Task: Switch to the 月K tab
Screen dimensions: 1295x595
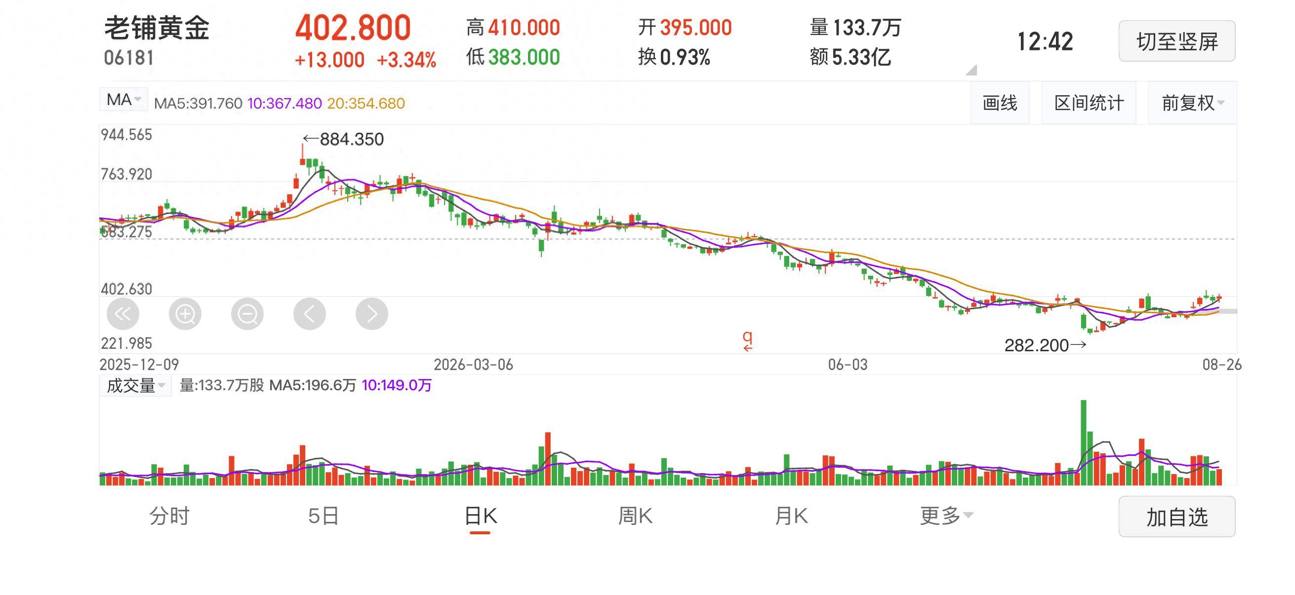Action: click(x=791, y=516)
